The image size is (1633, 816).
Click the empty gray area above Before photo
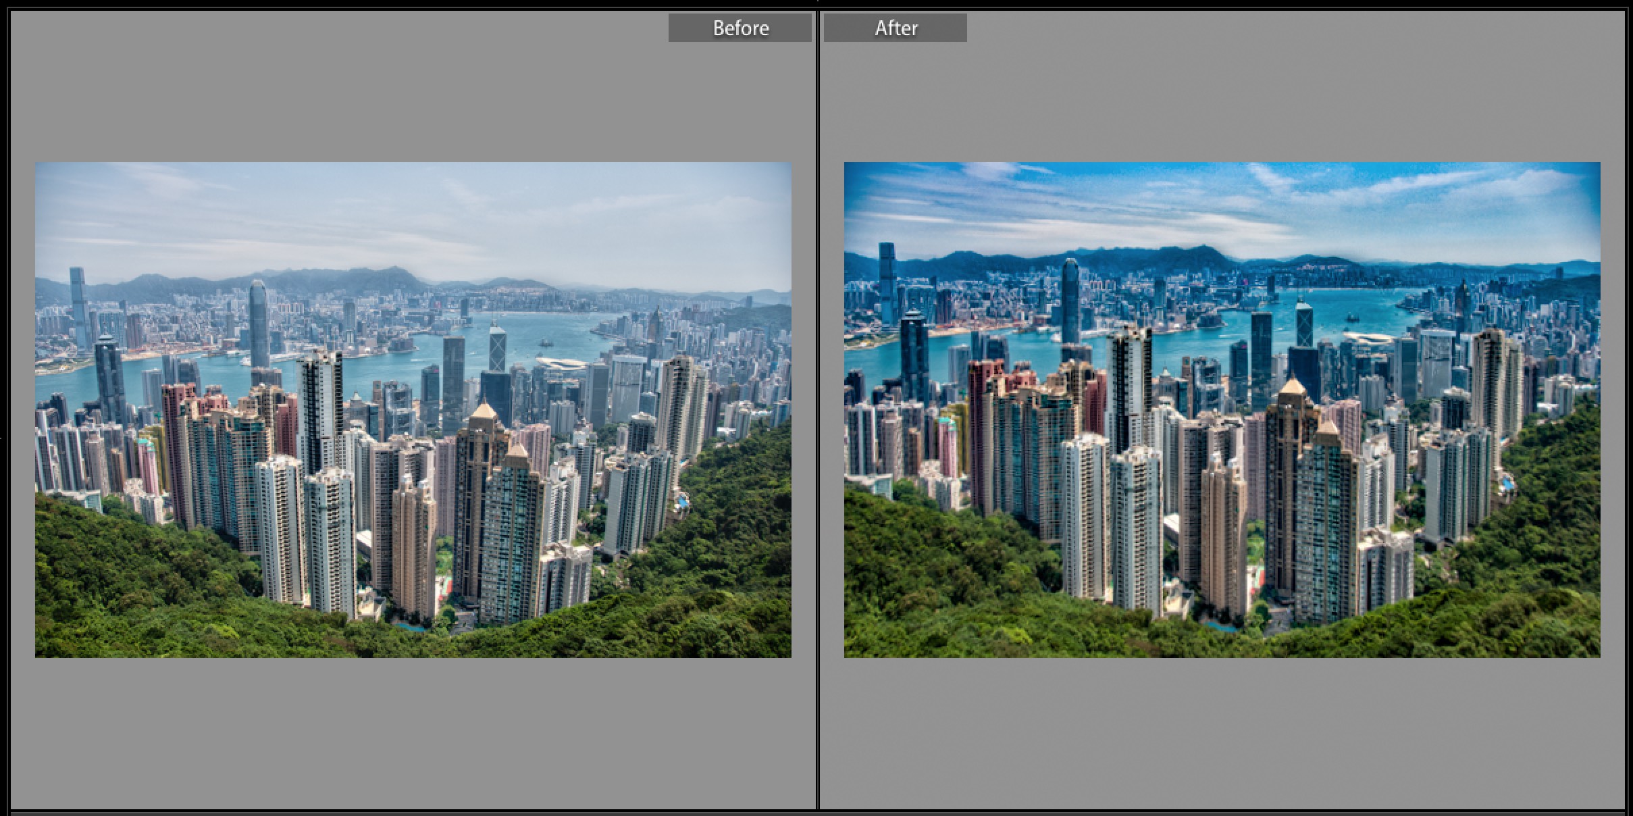click(338, 95)
